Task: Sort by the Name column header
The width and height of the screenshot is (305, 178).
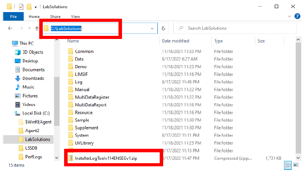Action: [x=73, y=41]
